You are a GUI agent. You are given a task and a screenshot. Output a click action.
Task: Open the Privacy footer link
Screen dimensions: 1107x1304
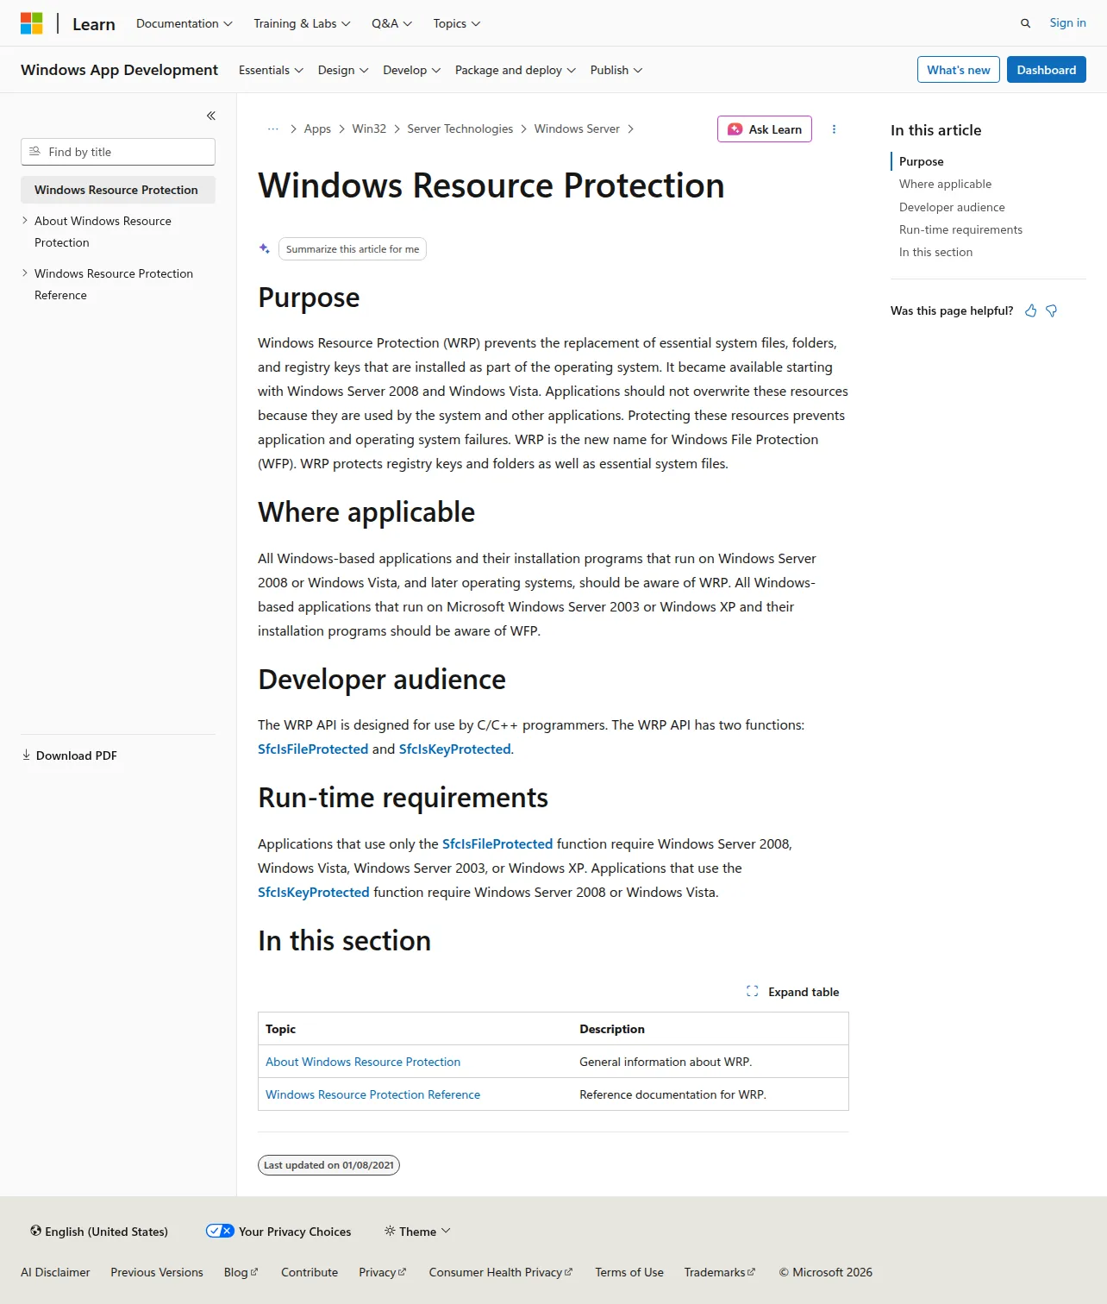coord(383,1272)
